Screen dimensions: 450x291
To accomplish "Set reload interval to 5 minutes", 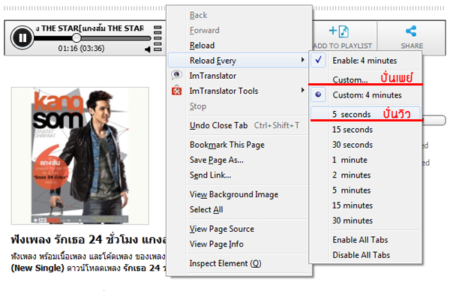I will point(365,190).
